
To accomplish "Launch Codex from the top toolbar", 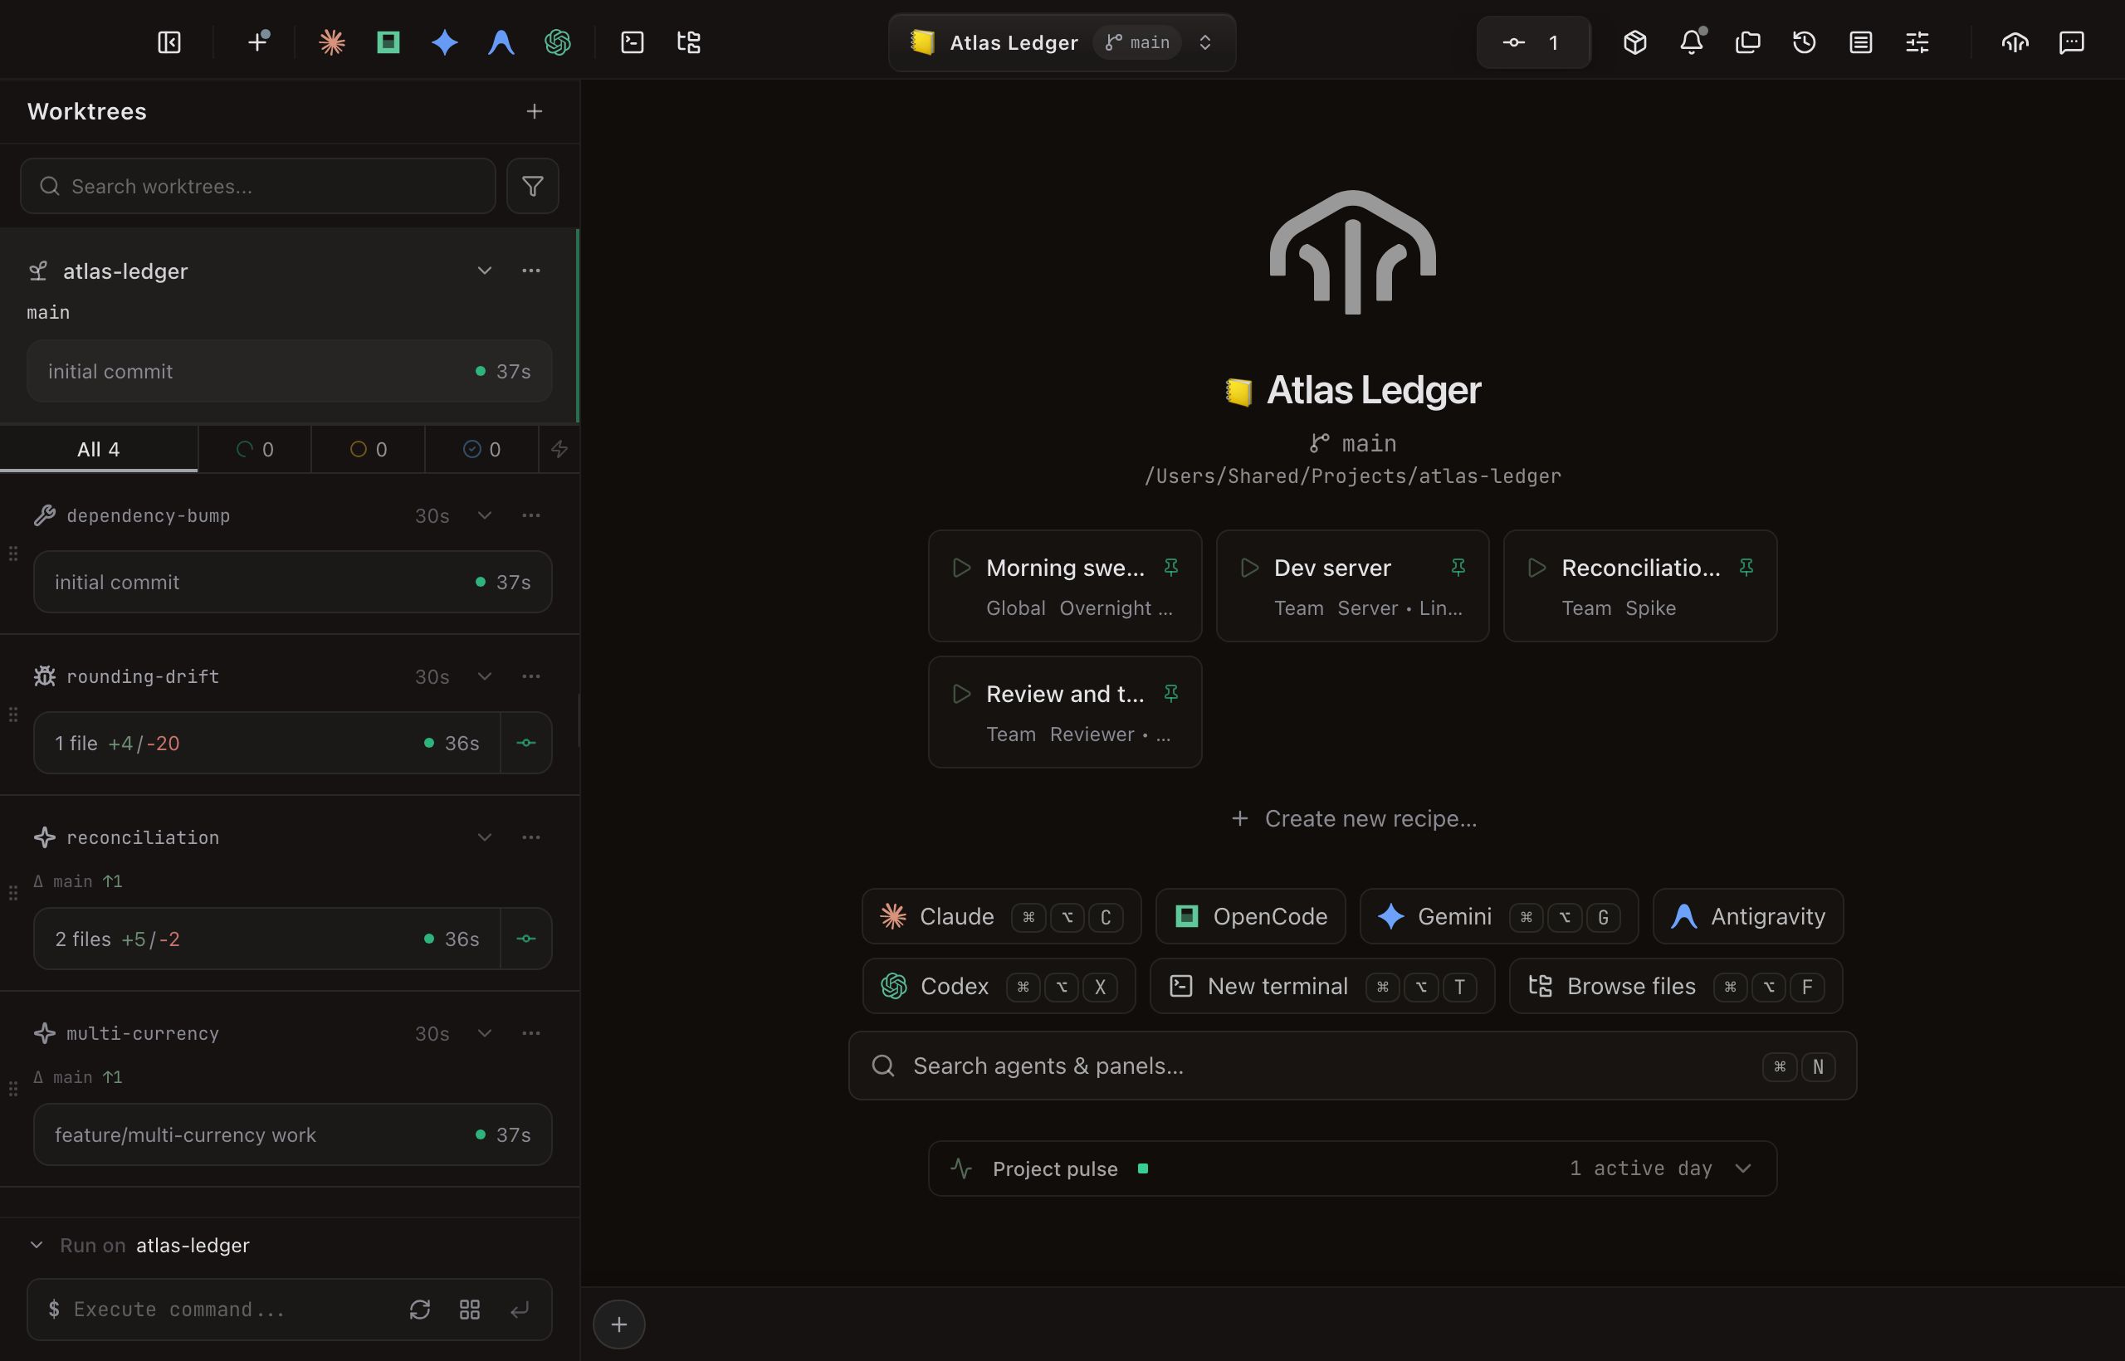I will click(x=558, y=42).
